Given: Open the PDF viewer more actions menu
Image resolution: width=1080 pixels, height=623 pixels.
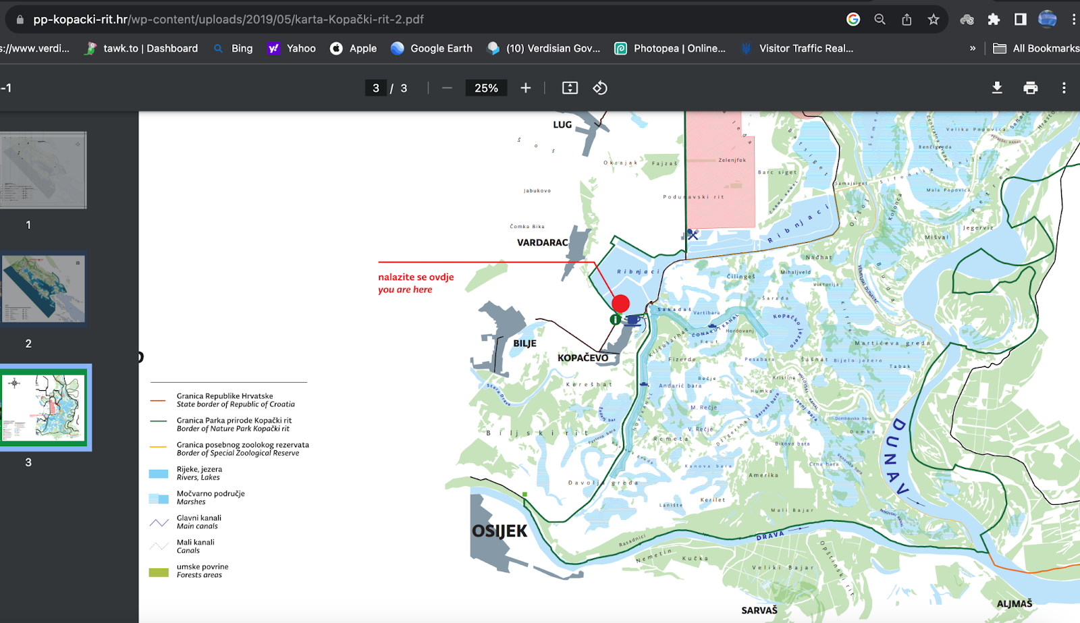Looking at the screenshot, I should 1064,88.
